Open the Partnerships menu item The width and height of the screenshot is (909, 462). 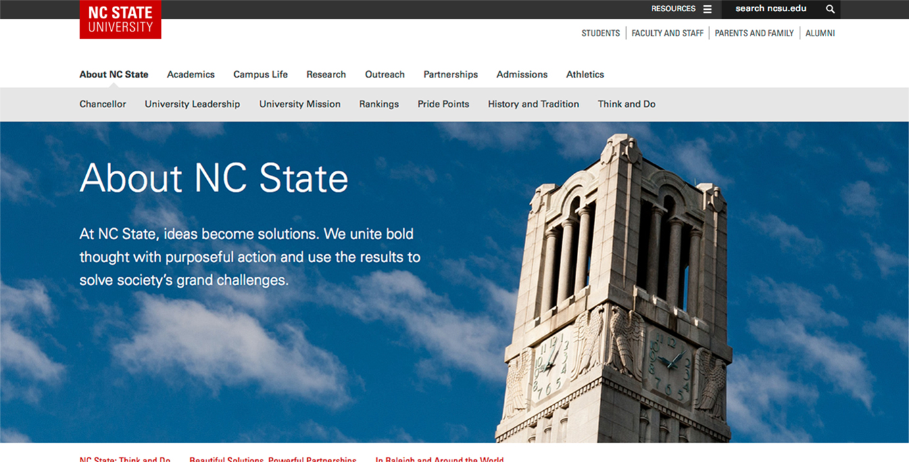pos(451,74)
